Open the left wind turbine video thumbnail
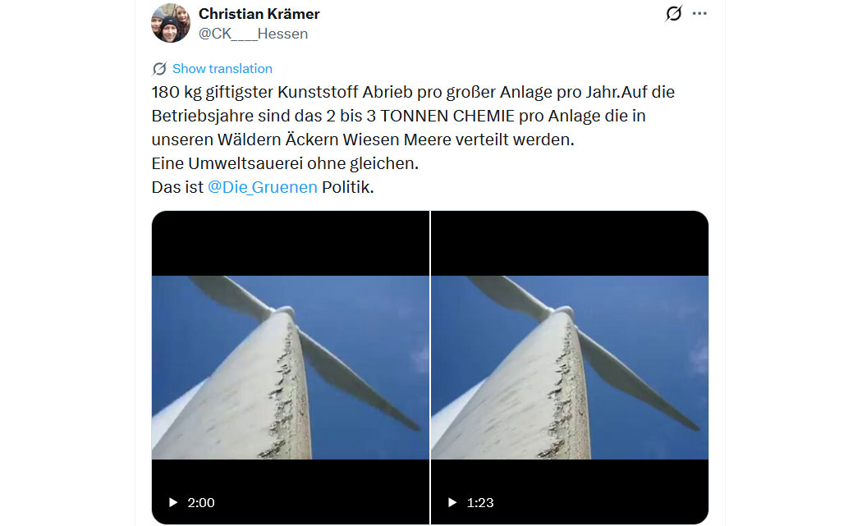862x526 pixels. (x=291, y=367)
